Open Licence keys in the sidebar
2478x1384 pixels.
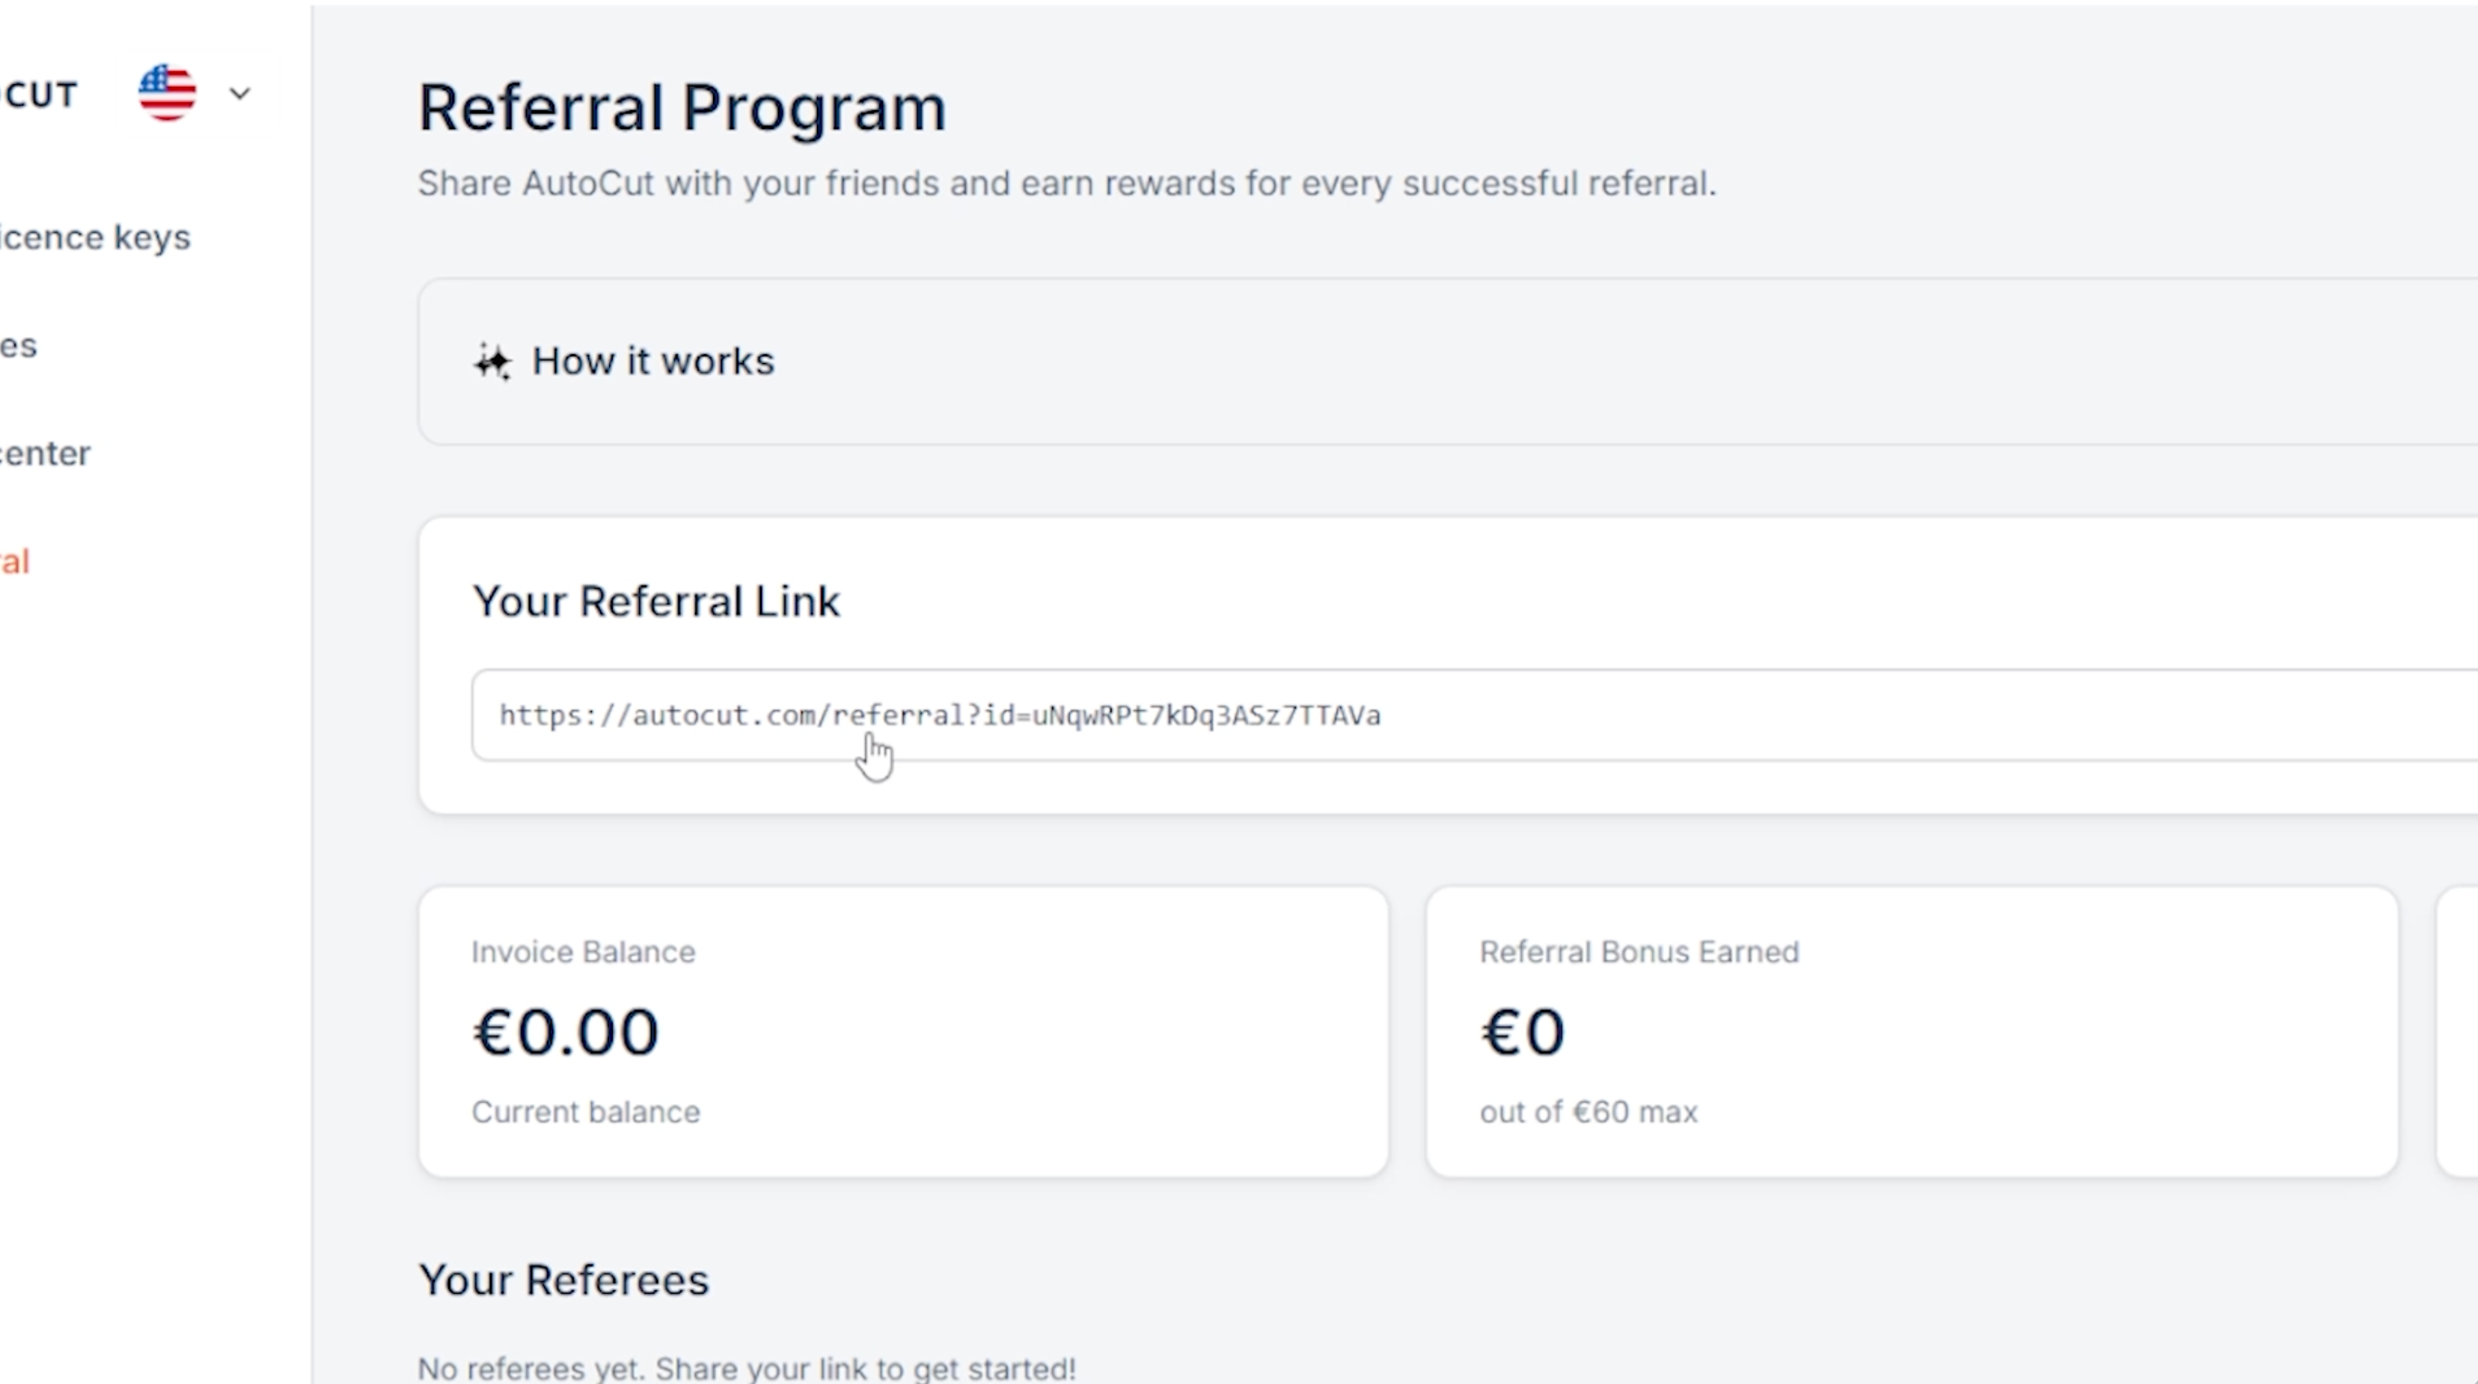pyautogui.click(x=94, y=238)
